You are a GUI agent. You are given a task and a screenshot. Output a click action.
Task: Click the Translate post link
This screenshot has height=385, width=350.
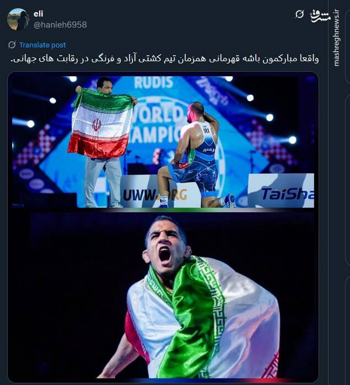click(42, 45)
